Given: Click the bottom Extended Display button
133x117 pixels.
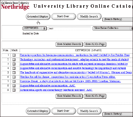Looking at the screenshot, I should (x=38, y=111).
